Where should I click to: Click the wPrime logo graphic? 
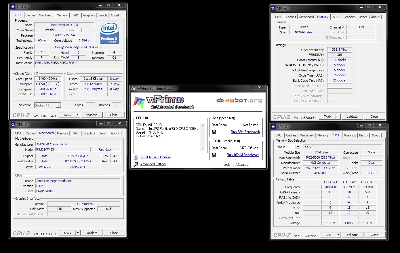tap(163, 102)
